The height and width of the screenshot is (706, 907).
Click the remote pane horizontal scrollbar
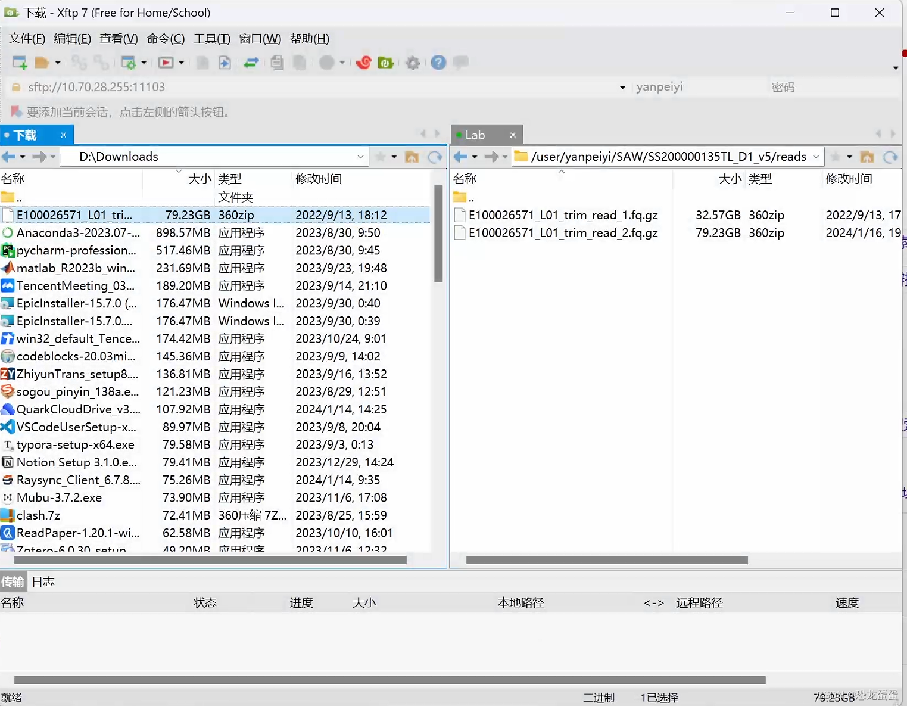(607, 560)
